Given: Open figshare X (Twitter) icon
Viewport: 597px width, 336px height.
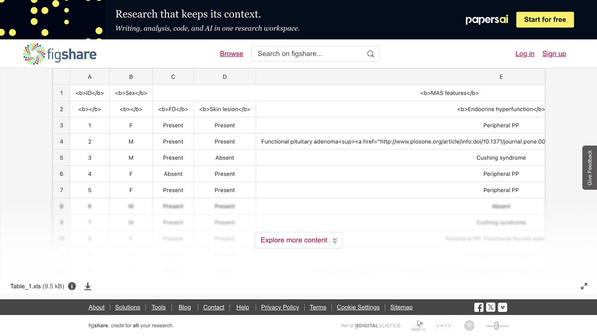Looking at the screenshot, I should pyautogui.click(x=491, y=307).
